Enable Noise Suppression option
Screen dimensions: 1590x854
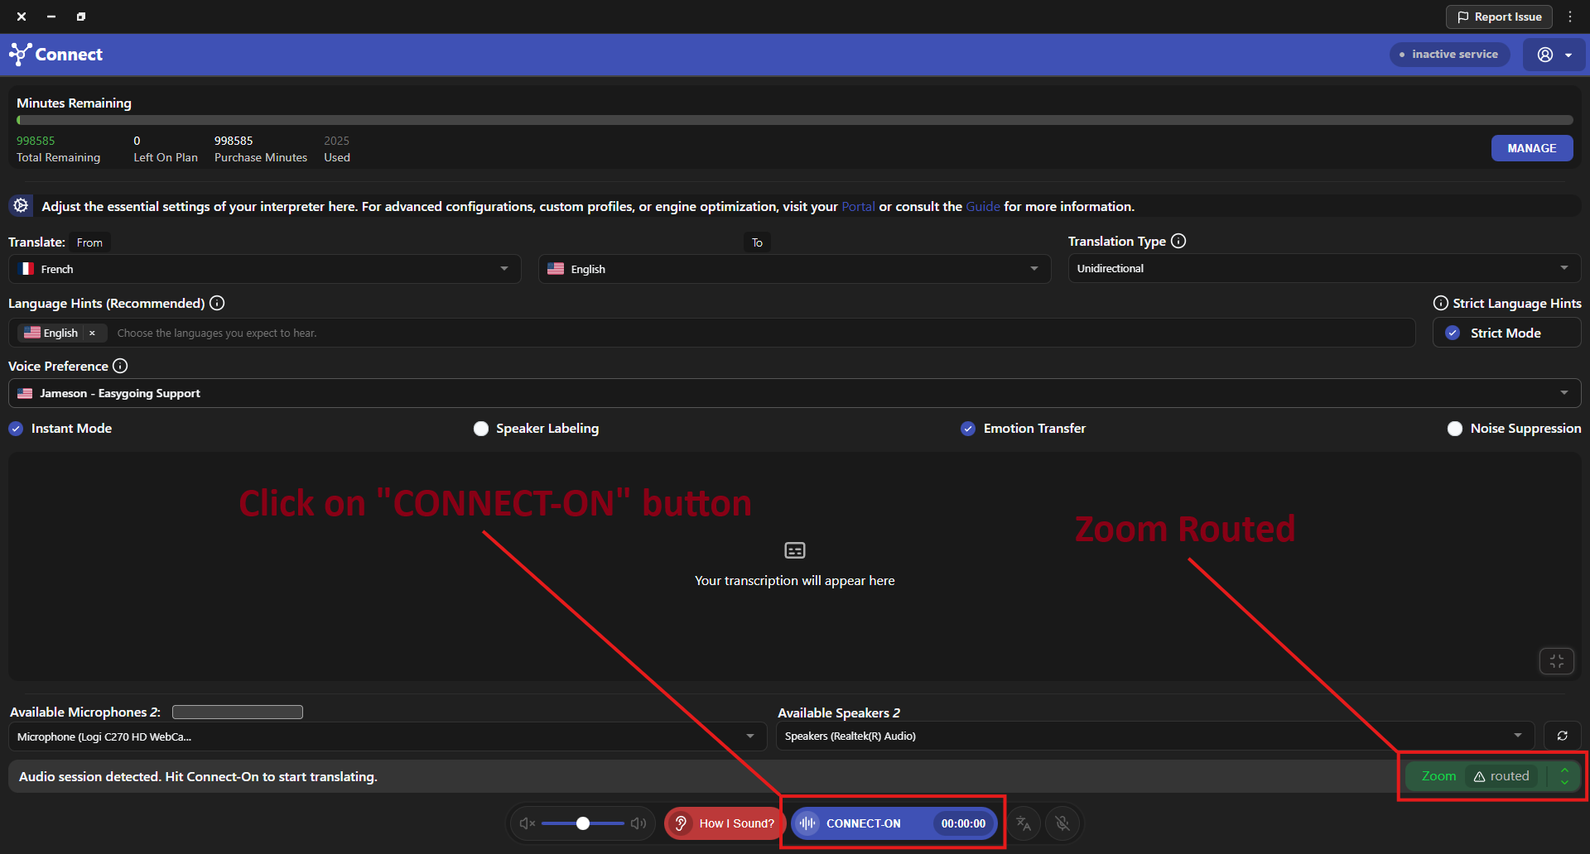pyautogui.click(x=1455, y=429)
